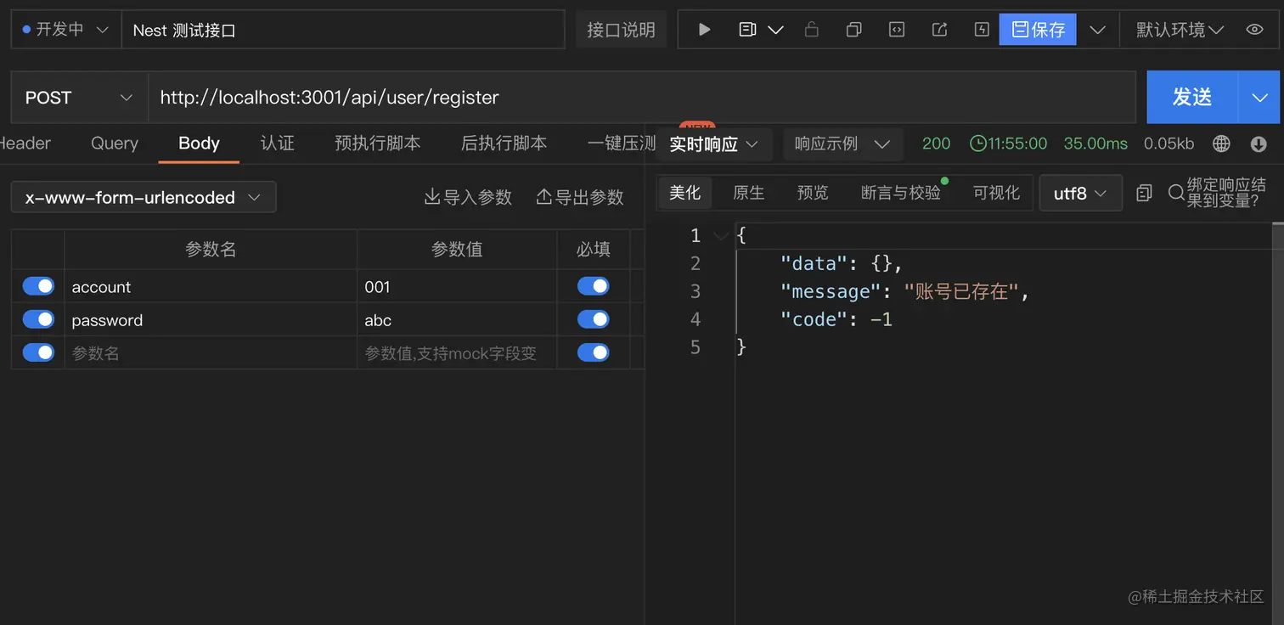Click the run (play) icon in toolbar
The width and height of the screenshot is (1284, 625).
[704, 30]
